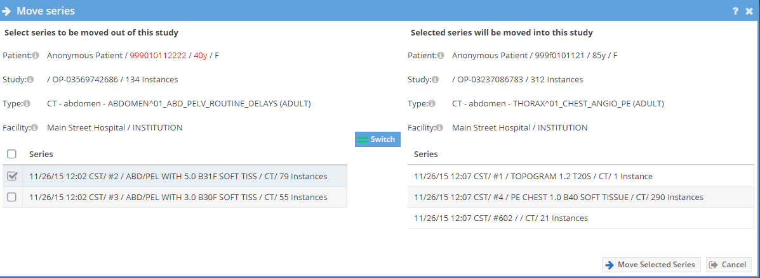Click the red patient ID 999010112222

(x=158, y=56)
